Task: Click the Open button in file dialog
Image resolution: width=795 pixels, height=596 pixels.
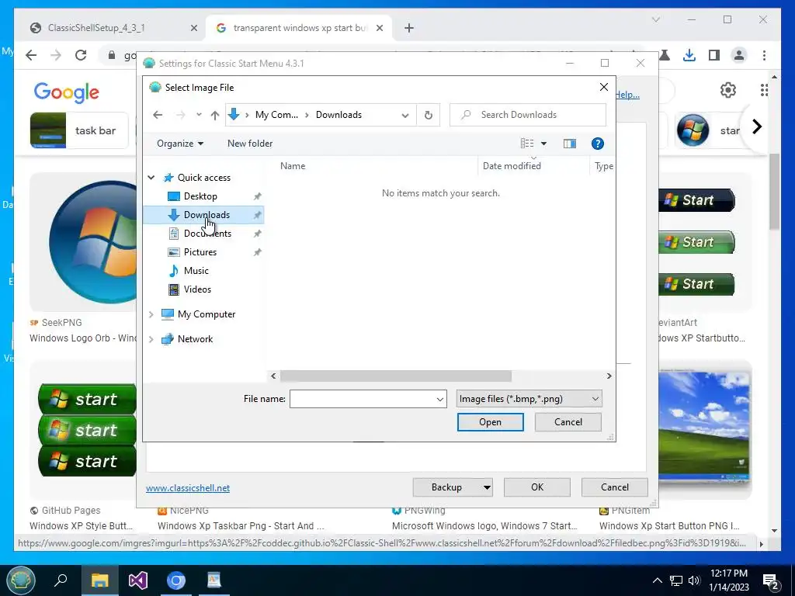Action: tap(491, 422)
